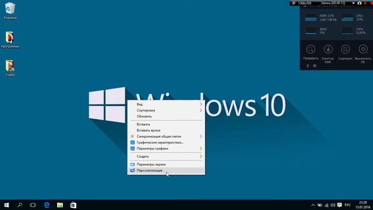Viewport: 373px width, 210px height.
Task: Choose Вставить in context menu
Action: click(x=166, y=124)
